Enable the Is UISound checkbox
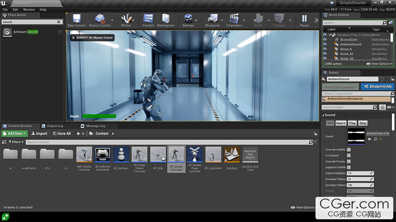The height and width of the screenshot is (222, 396). 349,156
